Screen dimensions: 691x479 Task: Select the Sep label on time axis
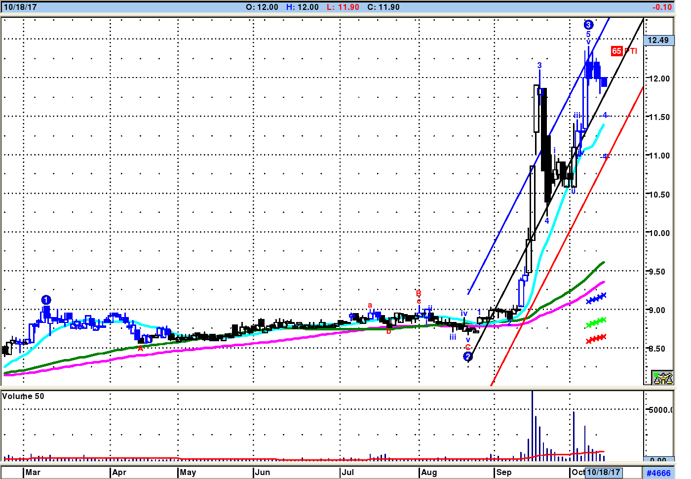[x=504, y=472]
